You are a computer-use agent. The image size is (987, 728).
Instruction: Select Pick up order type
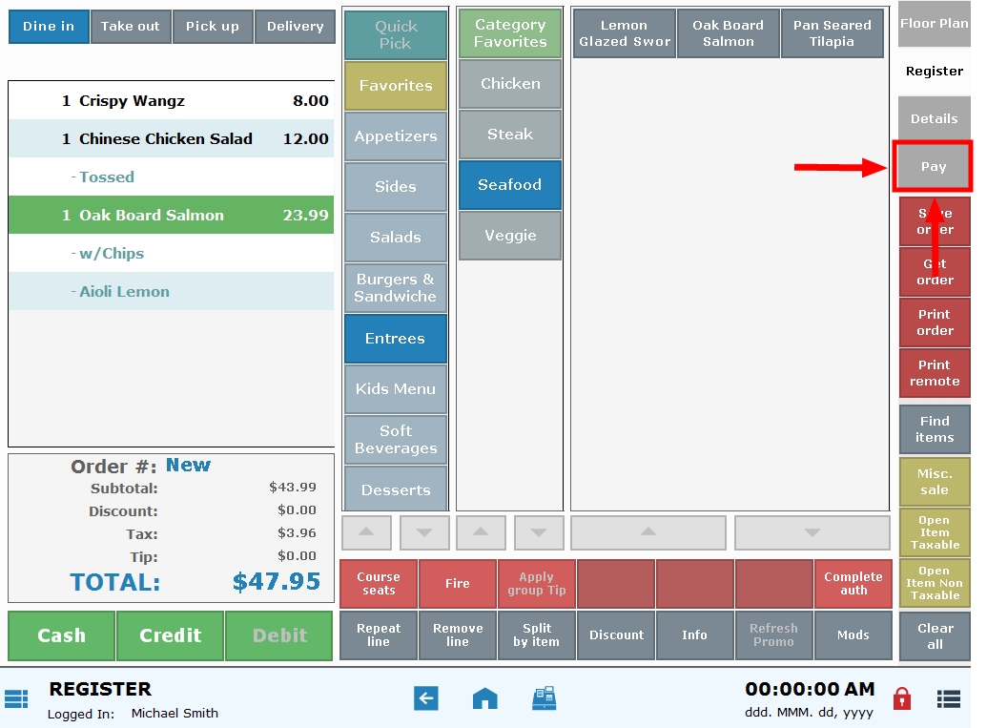click(213, 27)
